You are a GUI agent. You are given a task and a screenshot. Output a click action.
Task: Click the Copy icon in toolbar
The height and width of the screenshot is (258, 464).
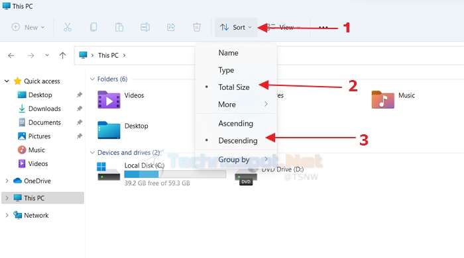(x=93, y=27)
